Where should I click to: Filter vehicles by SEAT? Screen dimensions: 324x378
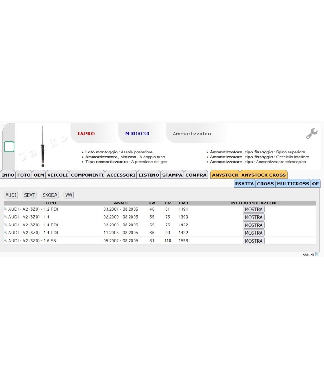pos(29,195)
